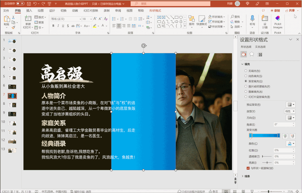The height and width of the screenshot is (193, 302).
Task: Remove the selected gradient stop
Action: click(x=292, y=136)
